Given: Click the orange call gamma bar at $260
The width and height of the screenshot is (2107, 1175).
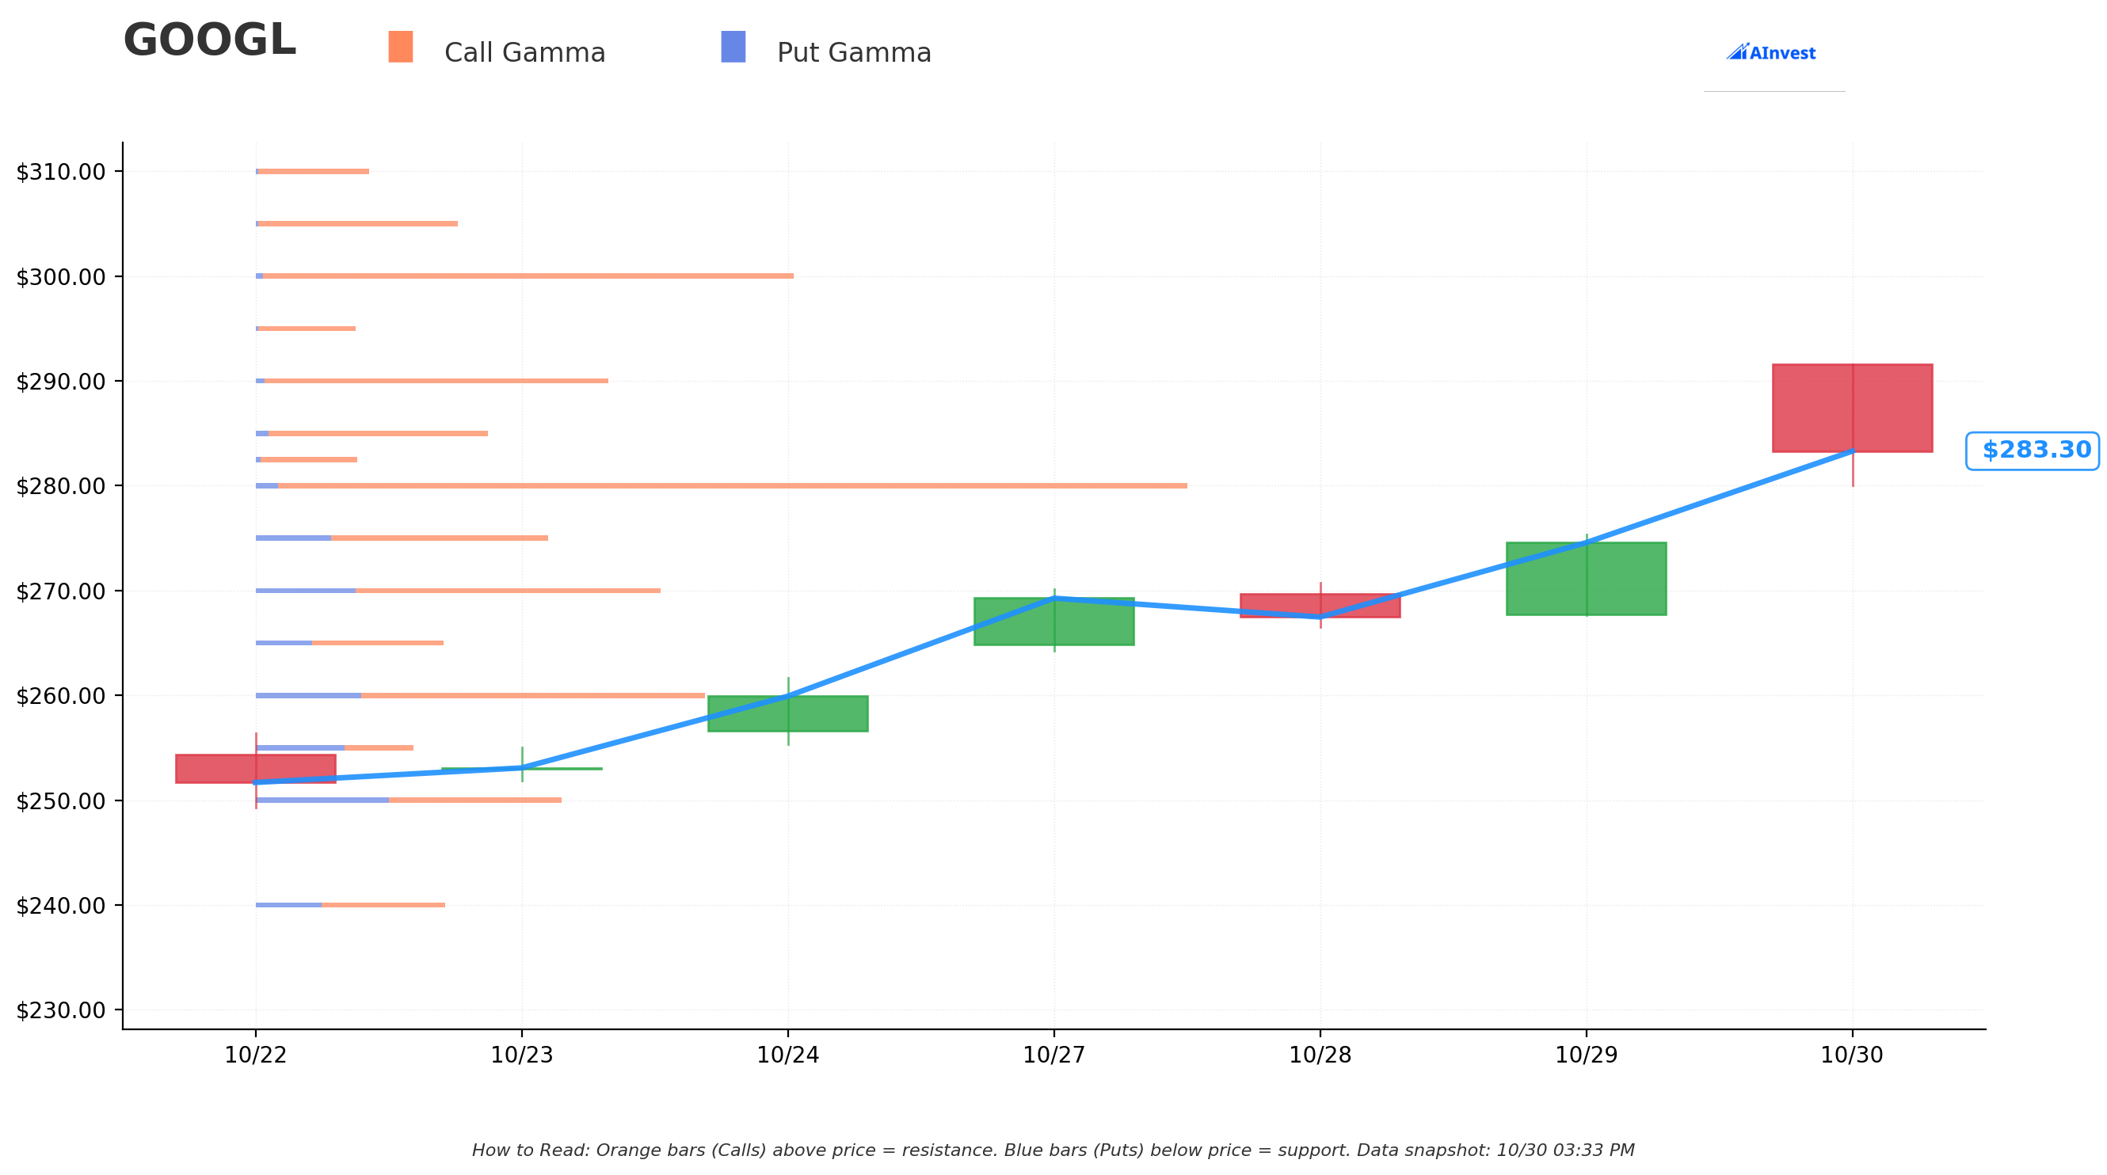Looking at the screenshot, I should (x=533, y=696).
